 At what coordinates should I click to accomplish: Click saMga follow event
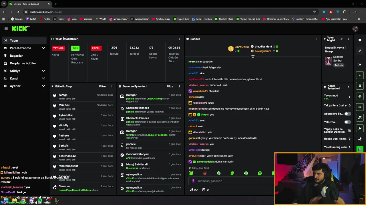point(83,97)
